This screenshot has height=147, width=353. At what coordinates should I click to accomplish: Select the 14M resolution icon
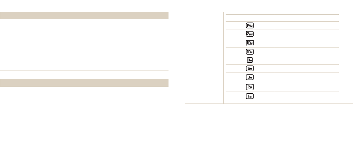coord(249,26)
